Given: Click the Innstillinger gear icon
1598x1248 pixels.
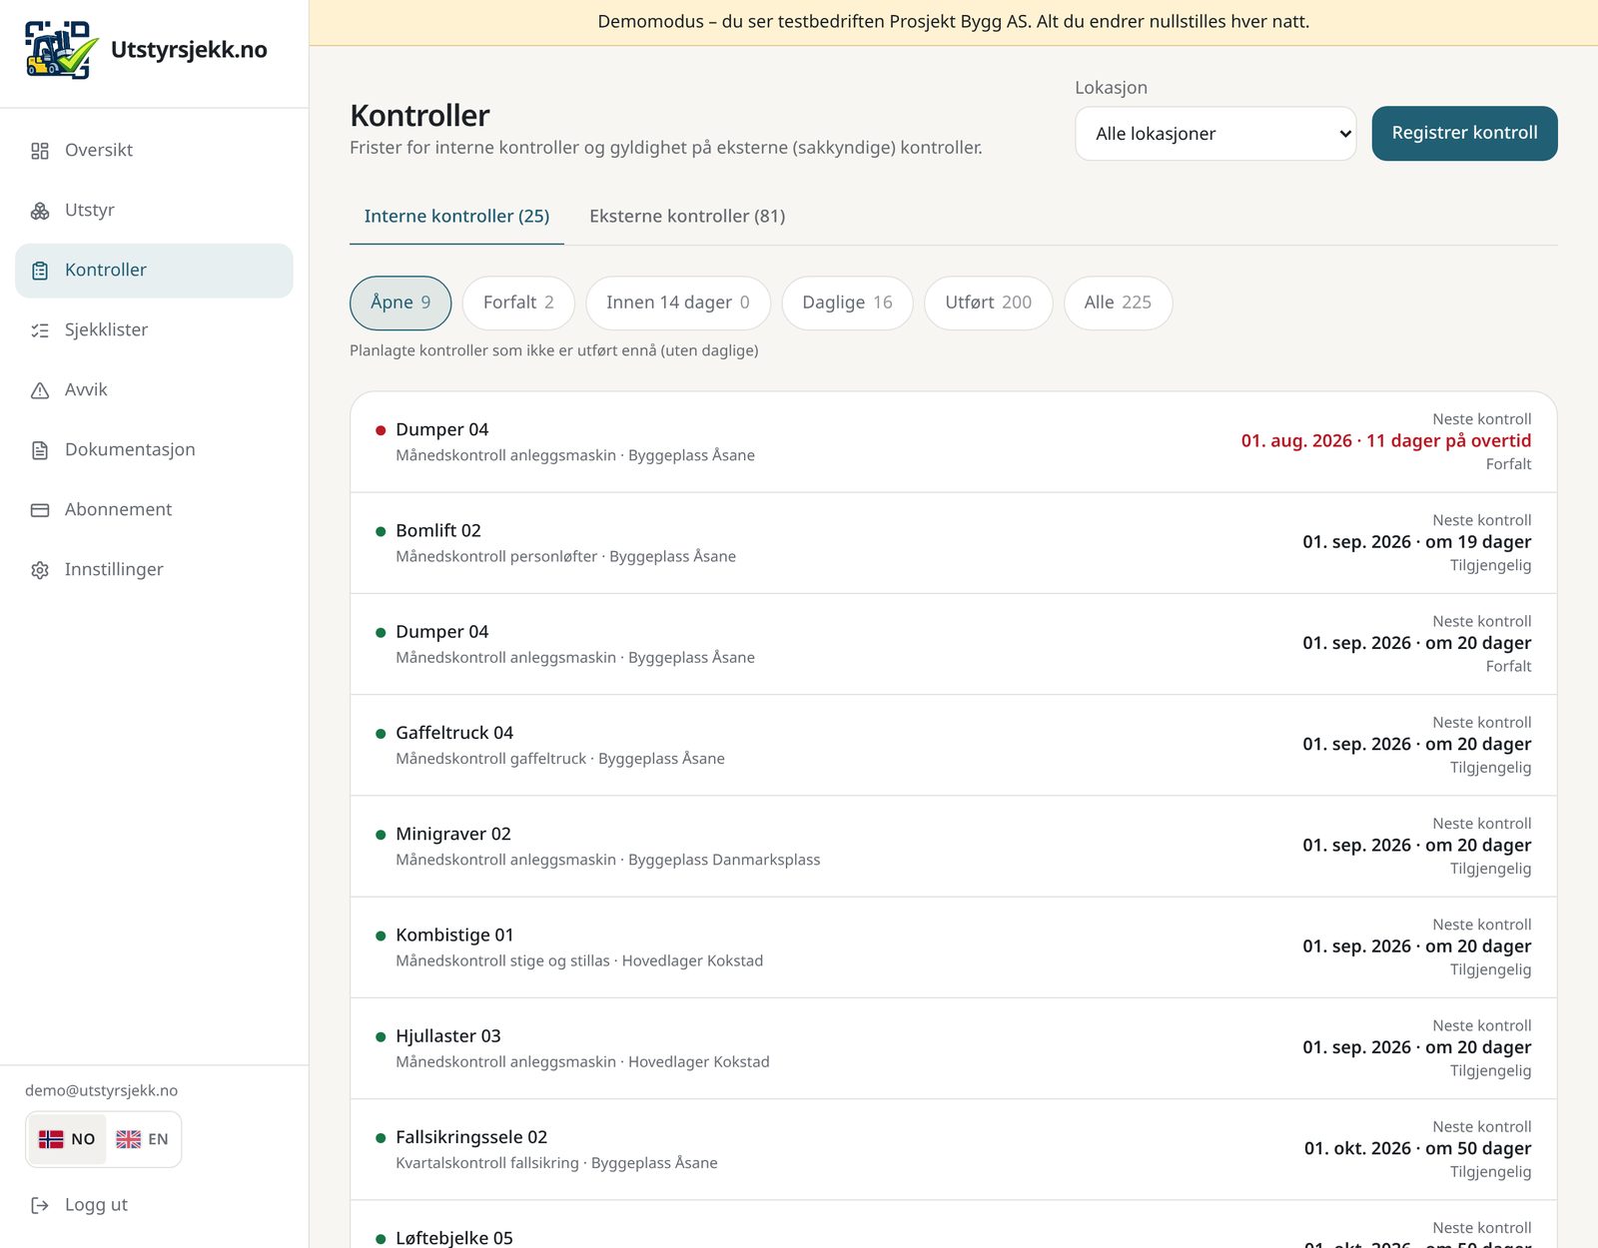Looking at the screenshot, I should pyautogui.click(x=40, y=570).
